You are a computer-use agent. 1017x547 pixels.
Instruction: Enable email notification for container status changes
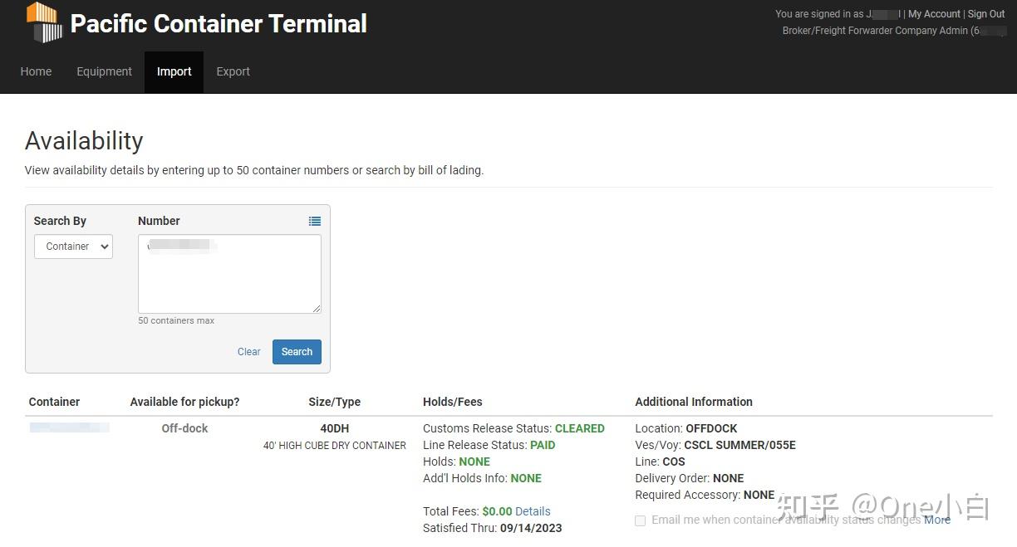pos(640,520)
